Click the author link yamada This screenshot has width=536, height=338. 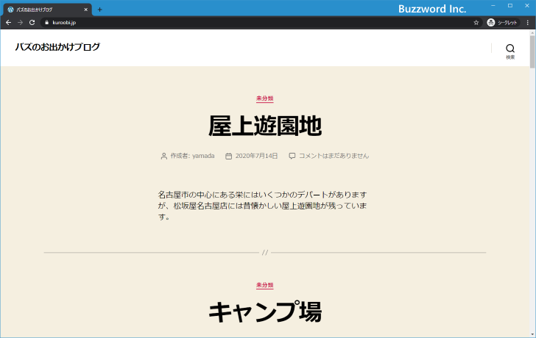point(203,156)
